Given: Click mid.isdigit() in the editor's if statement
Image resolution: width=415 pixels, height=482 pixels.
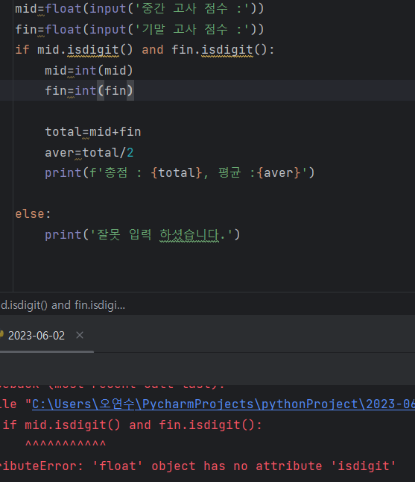Looking at the screenshot, I should [x=85, y=50].
